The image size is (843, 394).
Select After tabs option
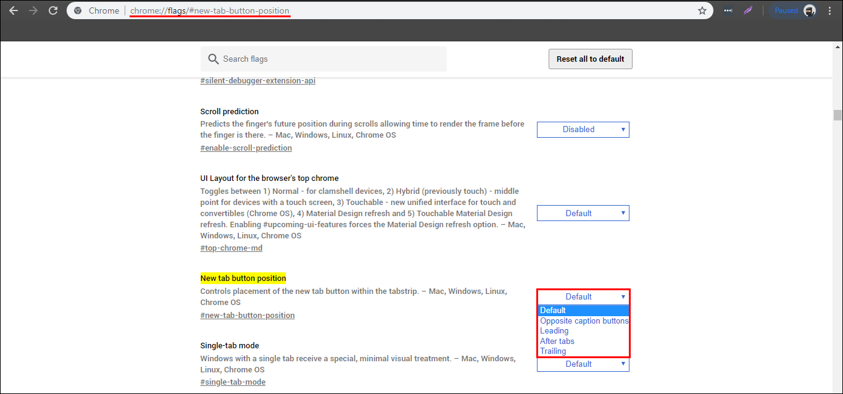coord(583,341)
